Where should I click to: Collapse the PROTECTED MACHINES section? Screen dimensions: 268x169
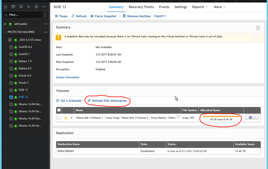point(5,32)
